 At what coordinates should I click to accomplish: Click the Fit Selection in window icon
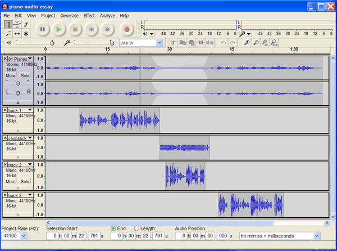(265, 43)
